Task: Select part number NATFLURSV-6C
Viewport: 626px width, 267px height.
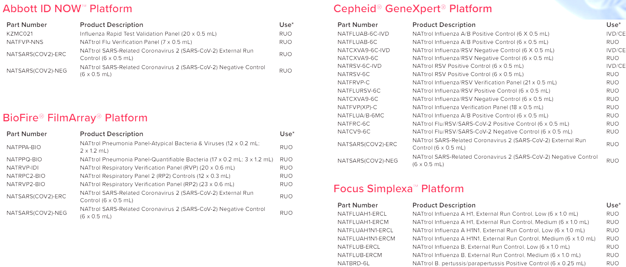Action: (x=359, y=91)
